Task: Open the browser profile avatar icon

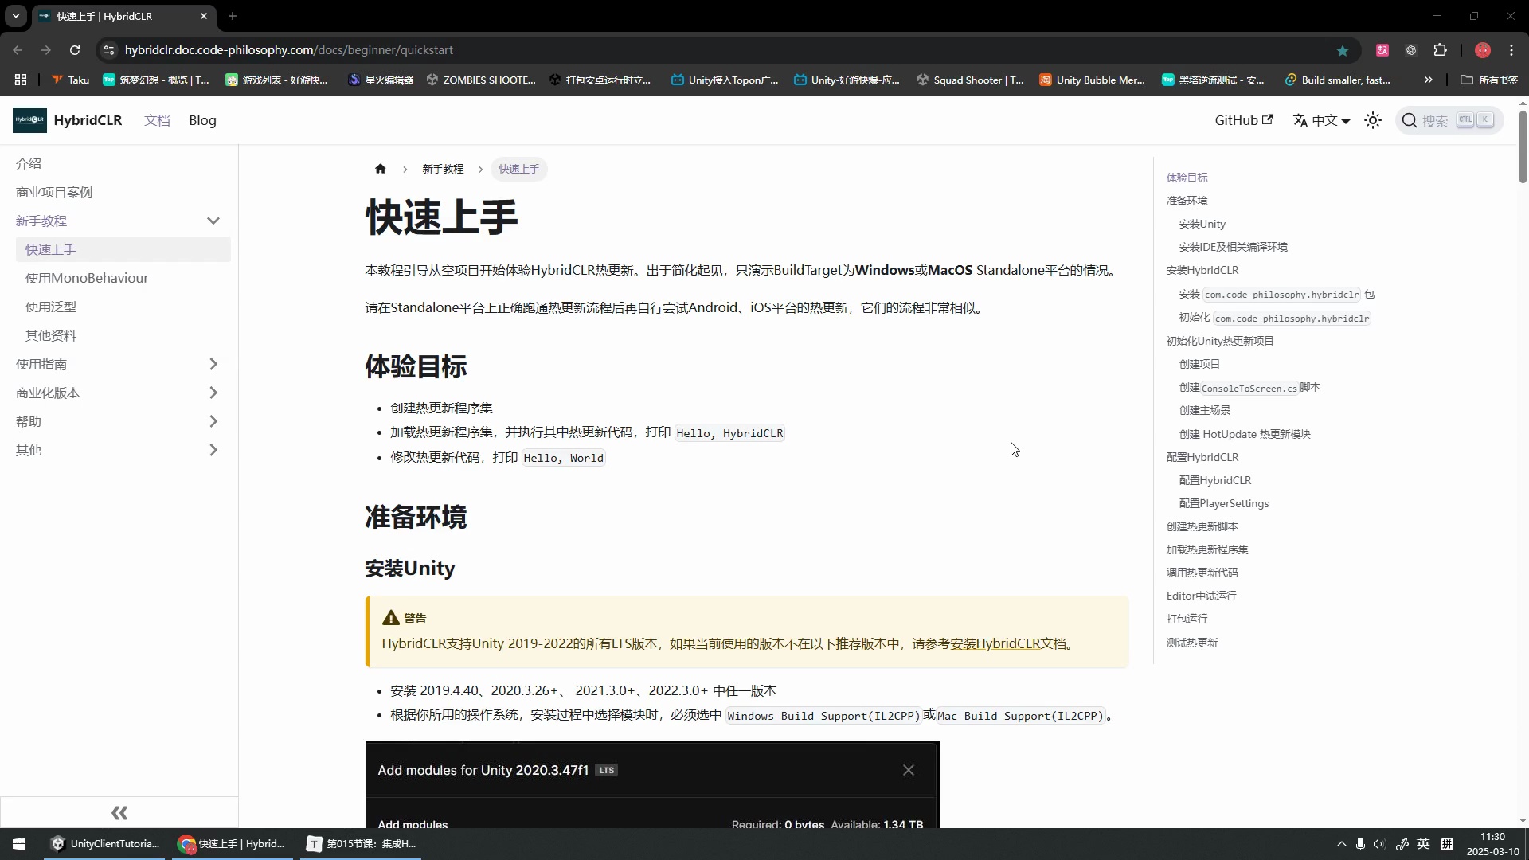Action: (1483, 49)
